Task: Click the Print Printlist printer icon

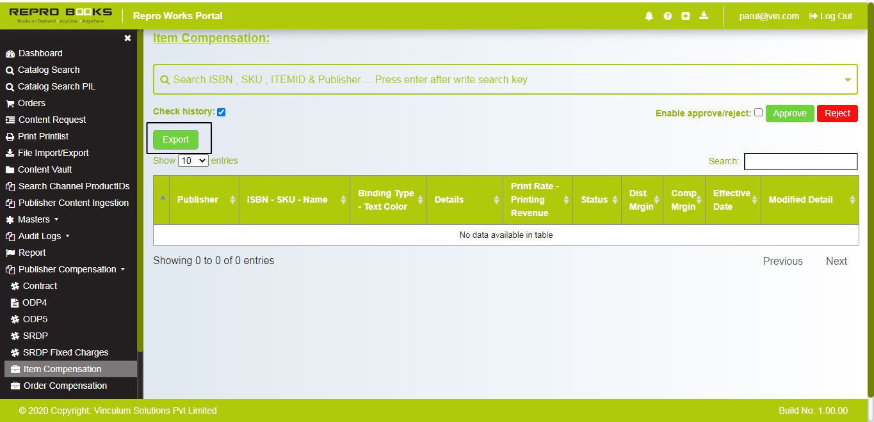Action: [10, 137]
